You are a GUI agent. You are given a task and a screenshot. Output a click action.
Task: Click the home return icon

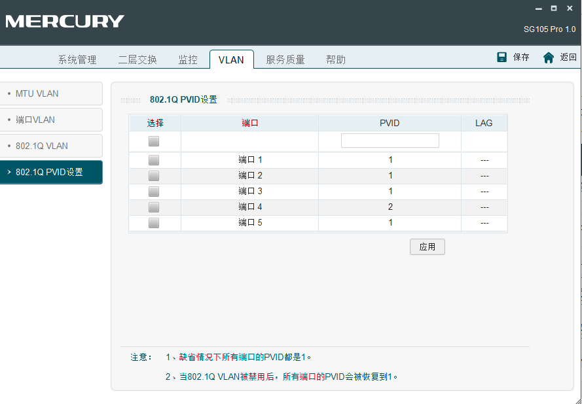pos(549,58)
